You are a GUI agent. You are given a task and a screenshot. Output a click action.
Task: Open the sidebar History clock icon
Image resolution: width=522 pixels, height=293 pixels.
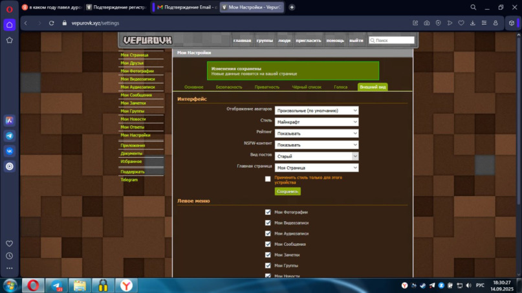coord(10,255)
